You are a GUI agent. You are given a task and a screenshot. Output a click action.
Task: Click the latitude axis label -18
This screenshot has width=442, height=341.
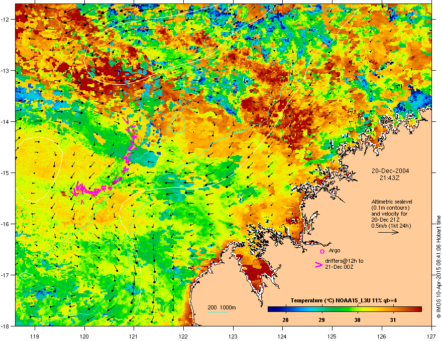(x=6, y=326)
